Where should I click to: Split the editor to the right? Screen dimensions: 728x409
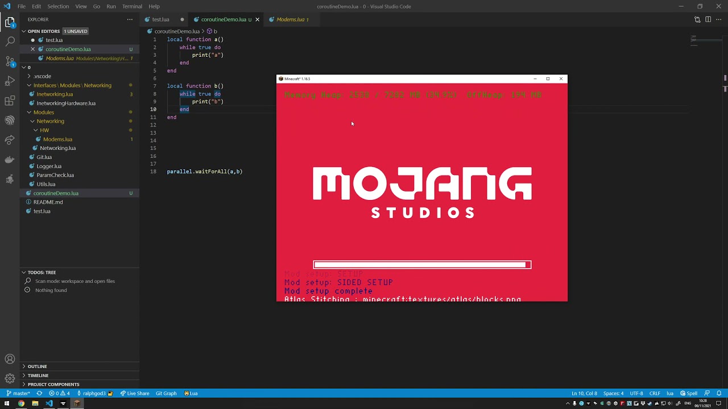708,19
